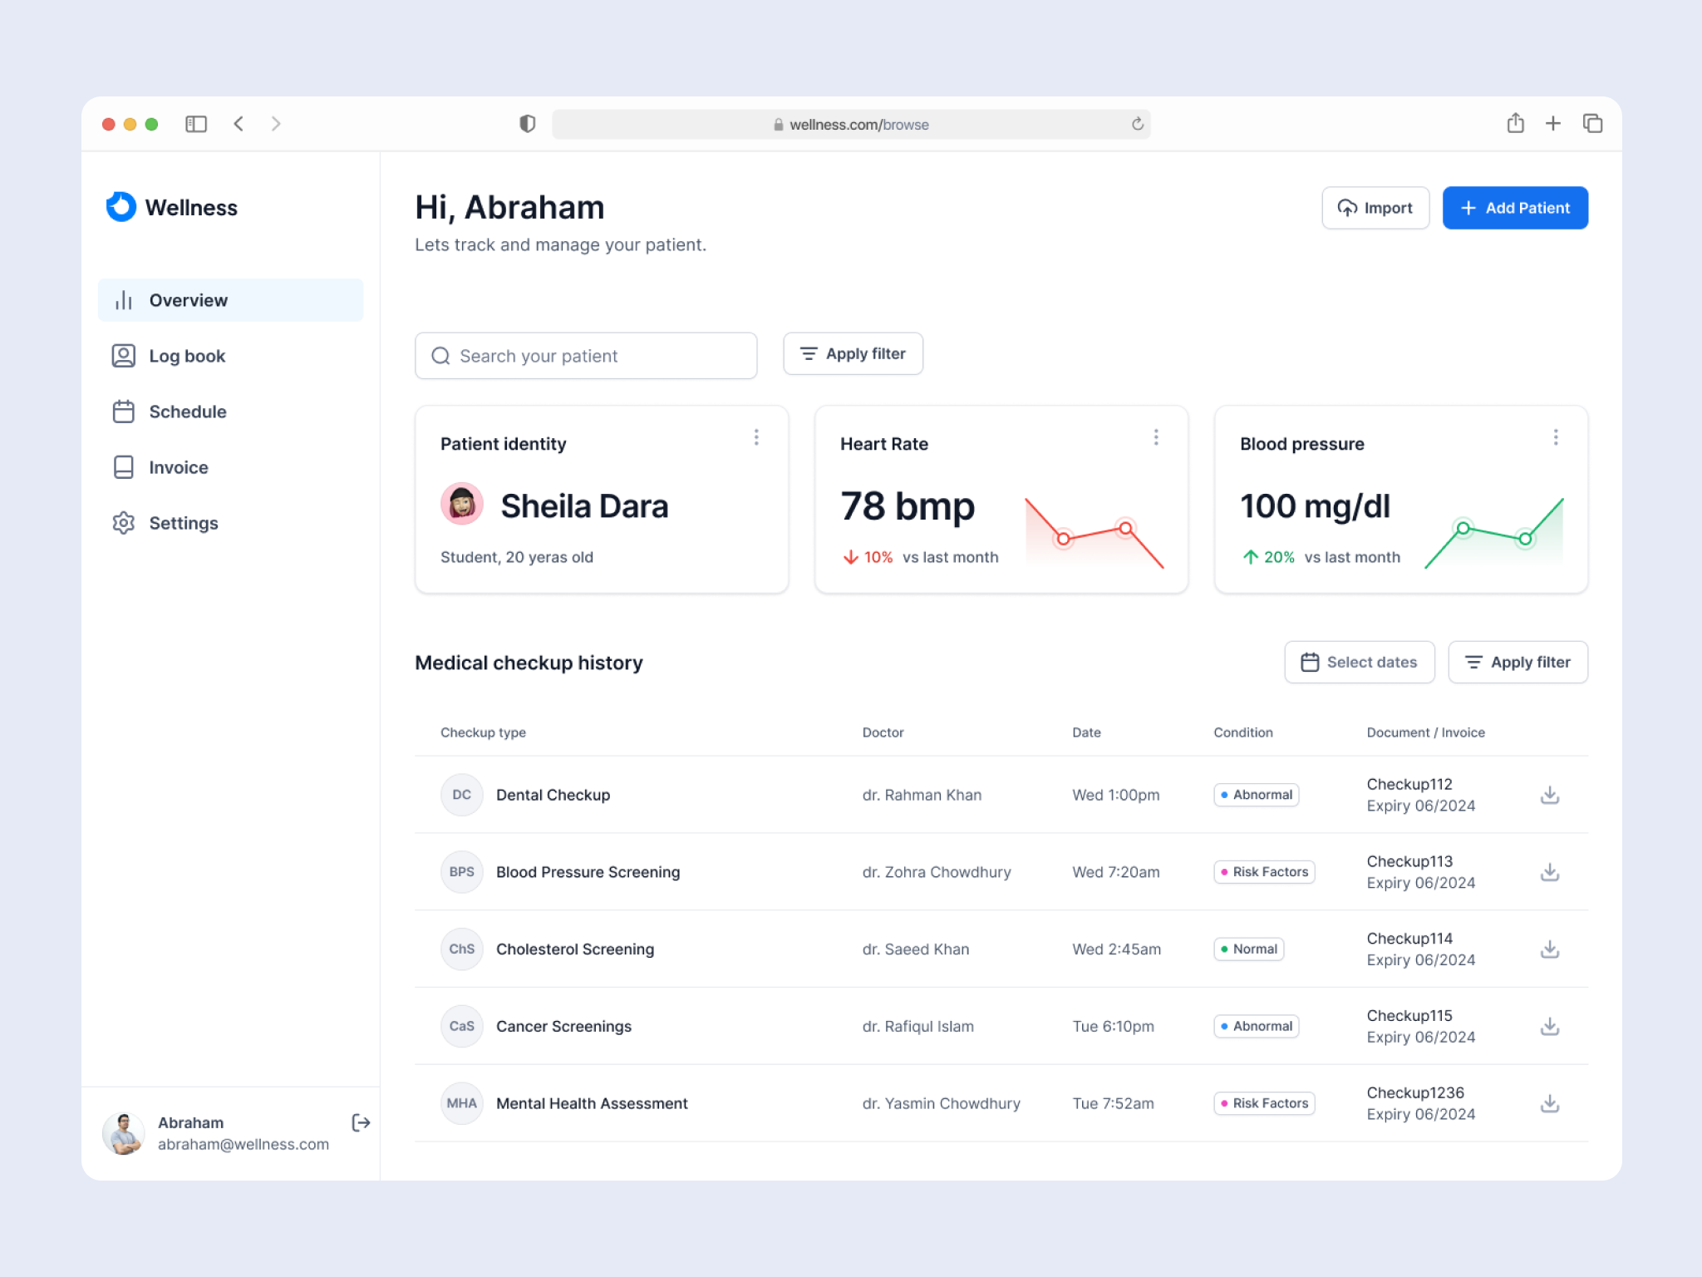1702x1277 pixels.
Task: Select the Overview sidebar icon
Action: [x=123, y=300]
